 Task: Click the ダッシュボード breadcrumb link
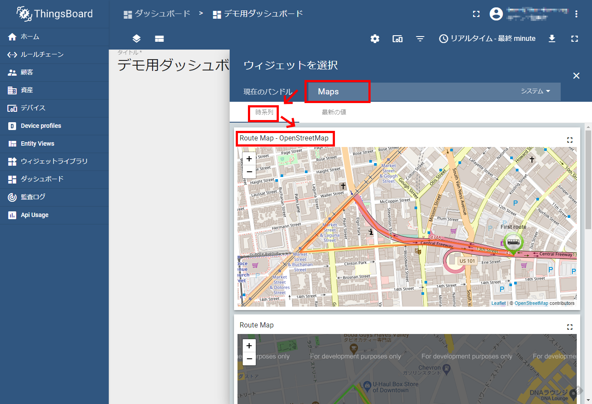(x=157, y=14)
